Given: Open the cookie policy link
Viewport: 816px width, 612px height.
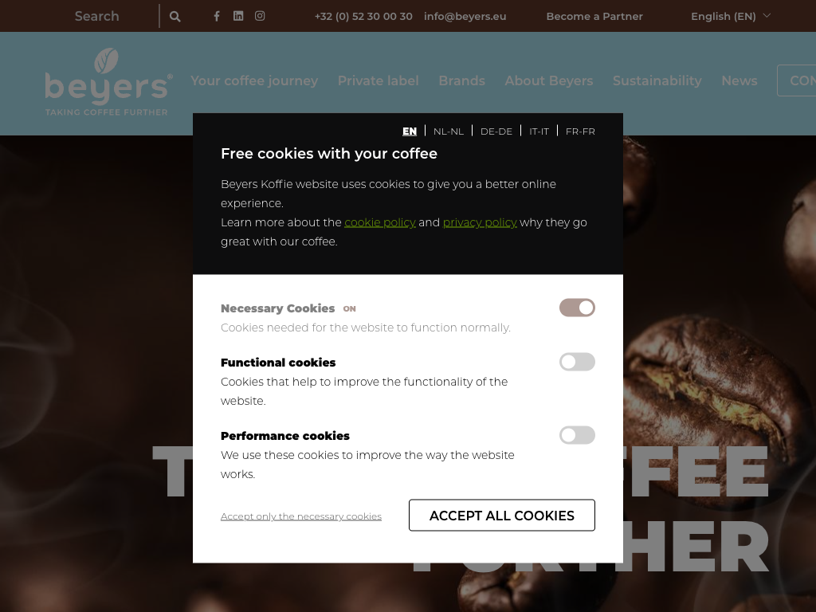Looking at the screenshot, I should pos(380,223).
